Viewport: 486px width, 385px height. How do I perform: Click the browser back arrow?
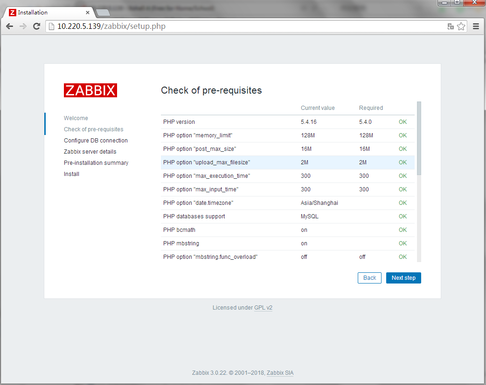(10, 27)
